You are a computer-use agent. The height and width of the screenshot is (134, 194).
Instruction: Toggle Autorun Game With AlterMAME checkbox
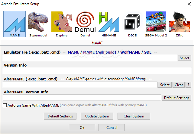(5, 105)
